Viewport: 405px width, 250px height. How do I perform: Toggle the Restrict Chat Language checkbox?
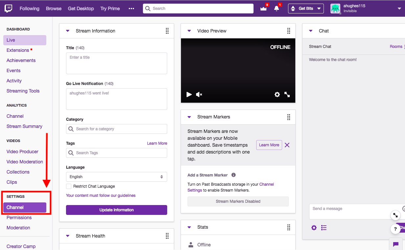click(69, 186)
